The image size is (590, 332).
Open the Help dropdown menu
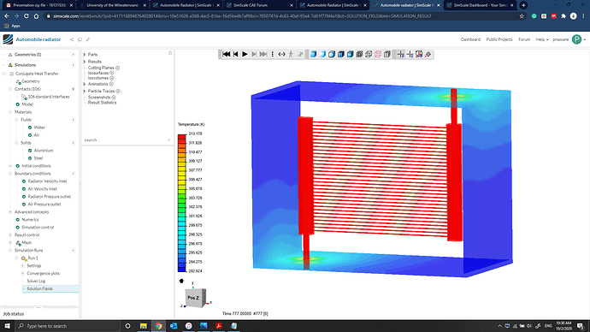542,39
